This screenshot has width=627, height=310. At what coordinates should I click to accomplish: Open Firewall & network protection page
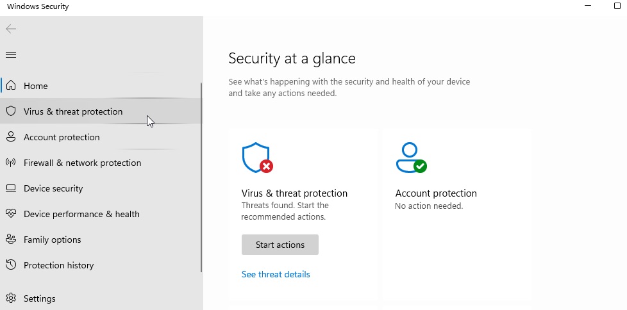point(82,163)
